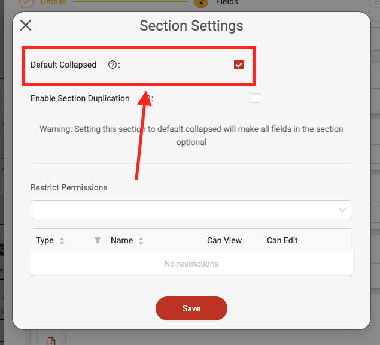Click the add-file icon below the dialog
380x345 pixels.
pos(51,341)
